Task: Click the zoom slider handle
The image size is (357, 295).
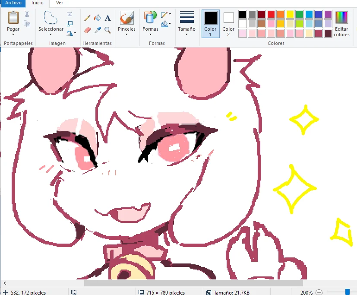Action: click(348, 292)
